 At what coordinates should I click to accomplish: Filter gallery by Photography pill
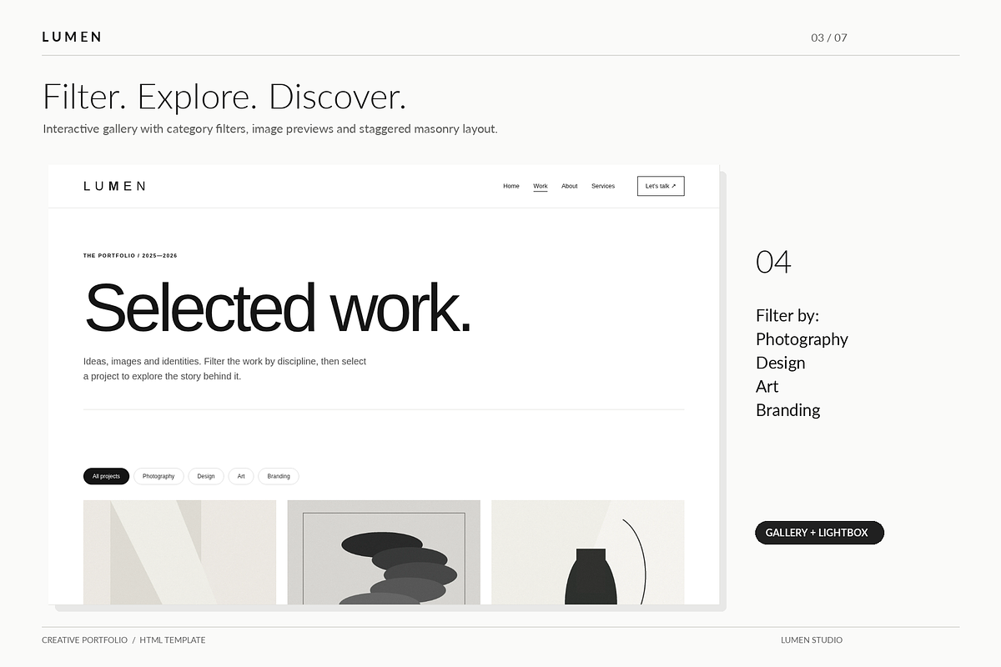pyautogui.click(x=158, y=476)
